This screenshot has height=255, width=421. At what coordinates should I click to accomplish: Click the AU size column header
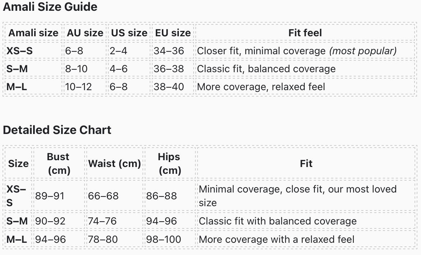[x=85, y=33]
